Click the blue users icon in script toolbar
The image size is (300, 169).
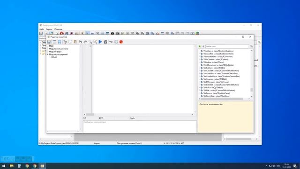[x=60, y=42]
